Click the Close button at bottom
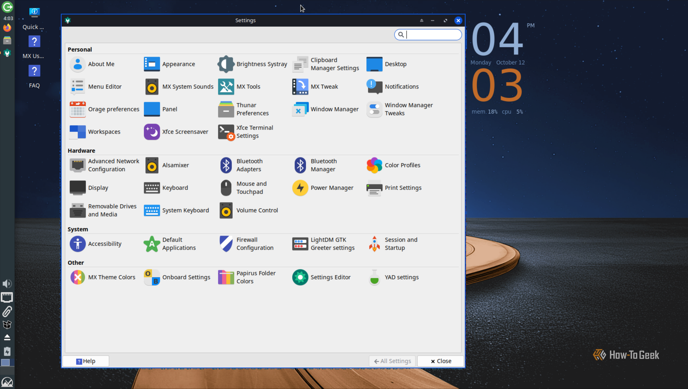This screenshot has height=389, width=688. coord(440,361)
